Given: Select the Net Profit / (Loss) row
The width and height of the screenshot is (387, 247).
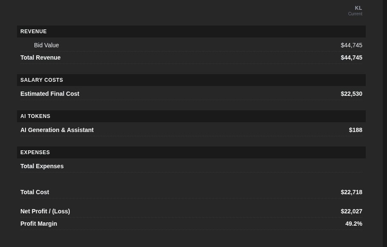Looking at the screenshot, I should (191, 211).
